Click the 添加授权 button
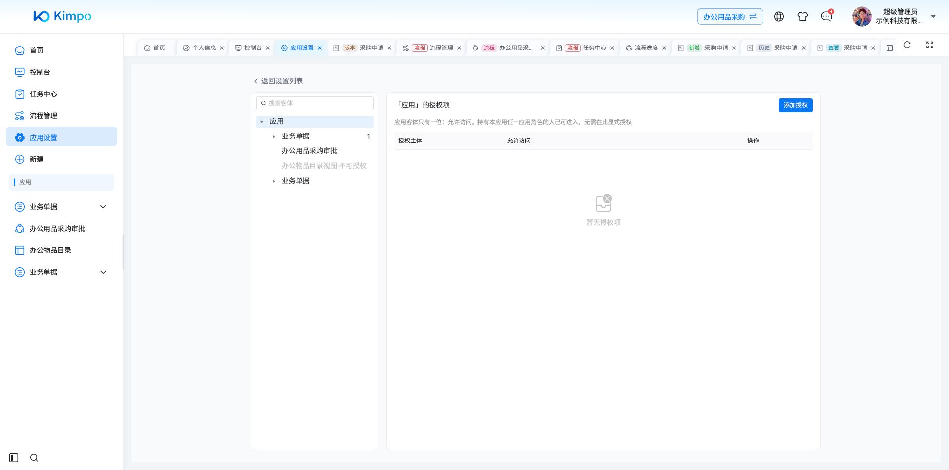This screenshot has height=470, width=949. [x=795, y=105]
